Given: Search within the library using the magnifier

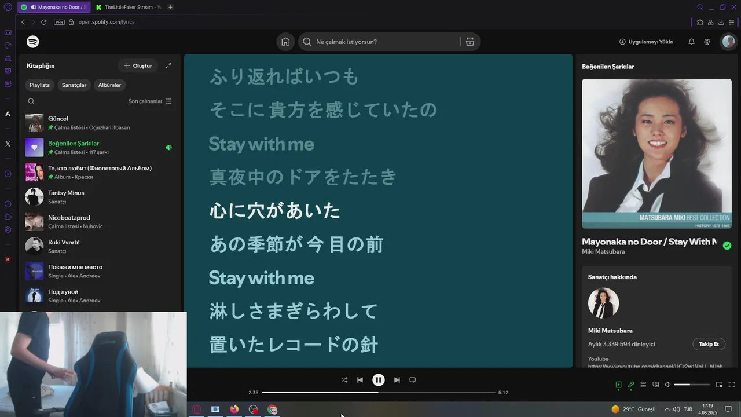Looking at the screenshot, I should 31,101.
